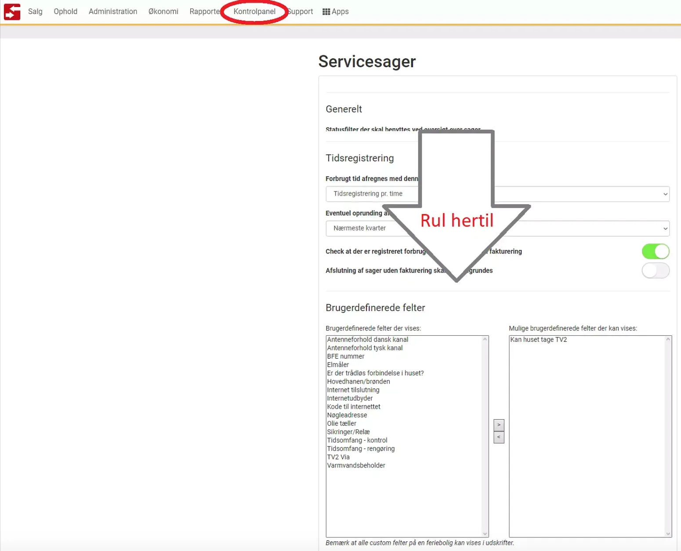Select 'Kan huset tage TV2' in the right list

(539, 339)
